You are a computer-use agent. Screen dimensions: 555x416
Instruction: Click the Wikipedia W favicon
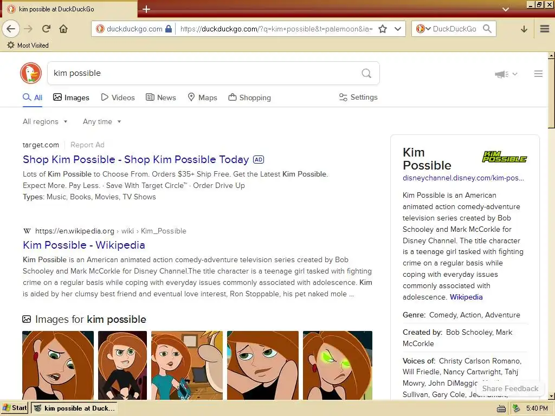pos(27,231)
